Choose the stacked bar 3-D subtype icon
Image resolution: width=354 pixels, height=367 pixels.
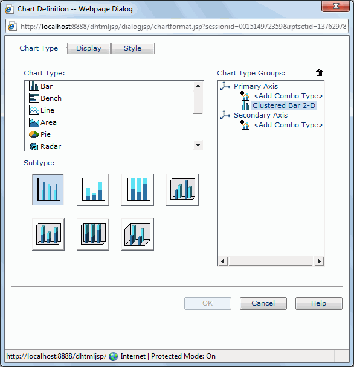click(48, 234)
